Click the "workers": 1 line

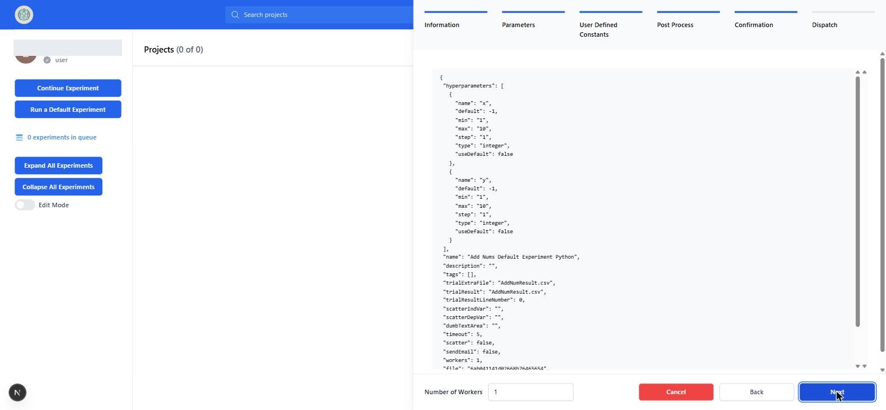click(462, 360)
